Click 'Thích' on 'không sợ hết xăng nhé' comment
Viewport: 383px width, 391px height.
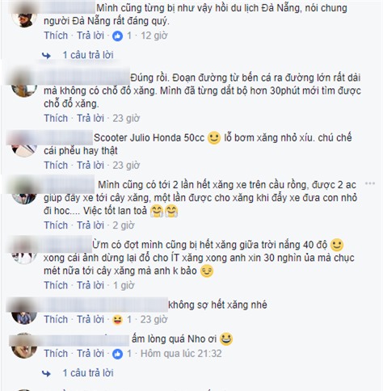(56, 320)
